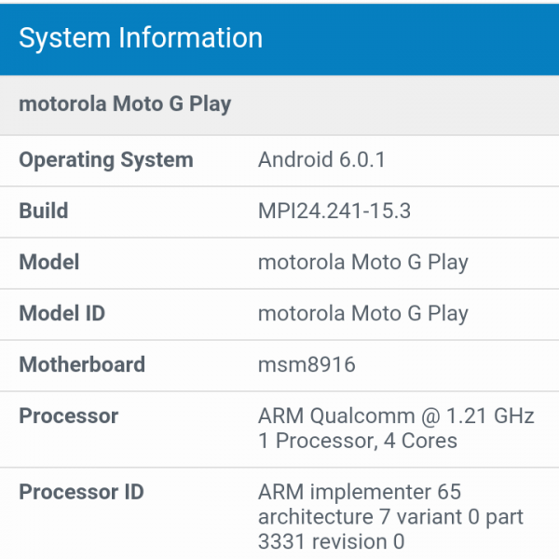Select the motorola Moto G Play device title
The width and height of the screenshot is (559, 559).
125,103
